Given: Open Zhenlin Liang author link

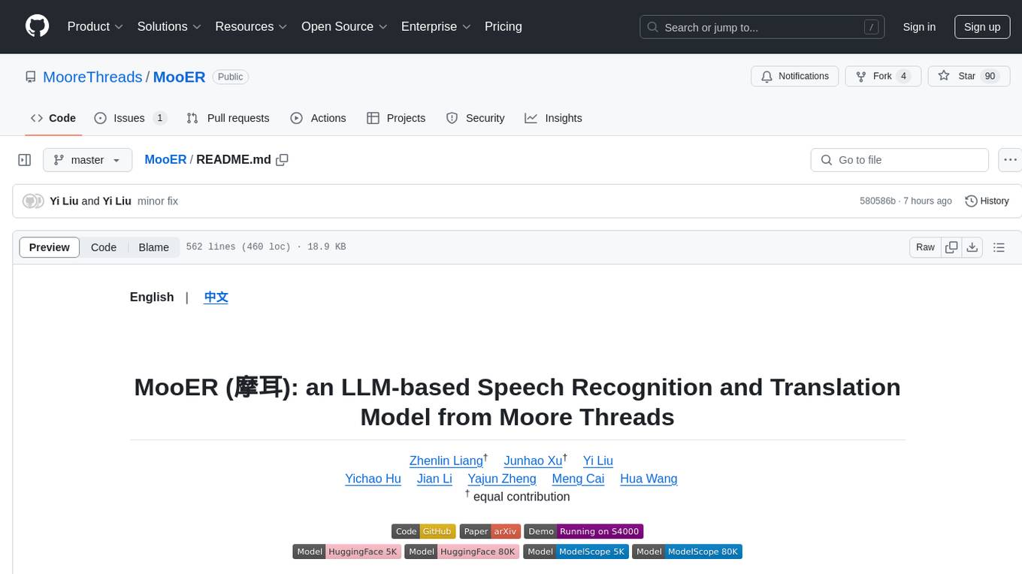Looking at the screenshot, I should (446, 461).
